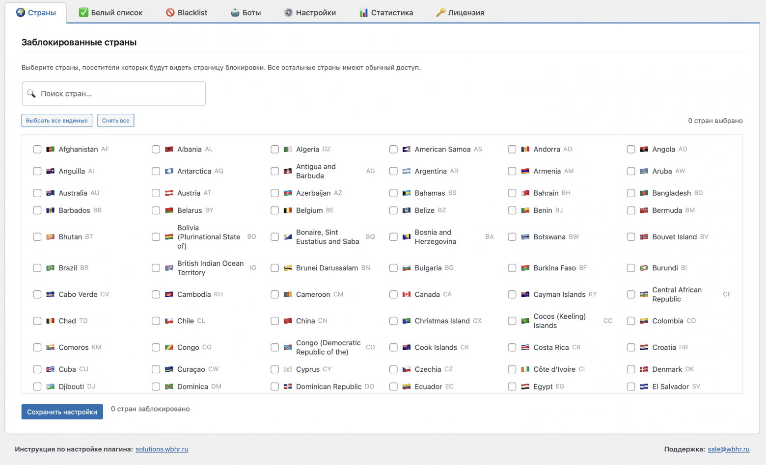Click the Brunei Darussalam label
766x465 pixels.
tap(327, 268)
